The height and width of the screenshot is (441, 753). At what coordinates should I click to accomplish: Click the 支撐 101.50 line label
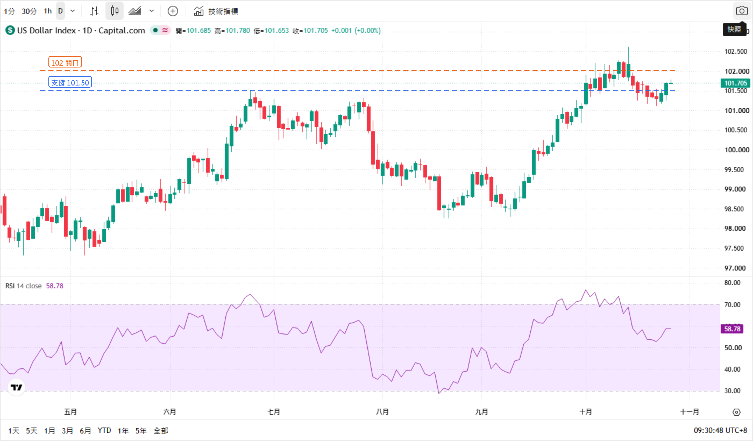(70, 82)
